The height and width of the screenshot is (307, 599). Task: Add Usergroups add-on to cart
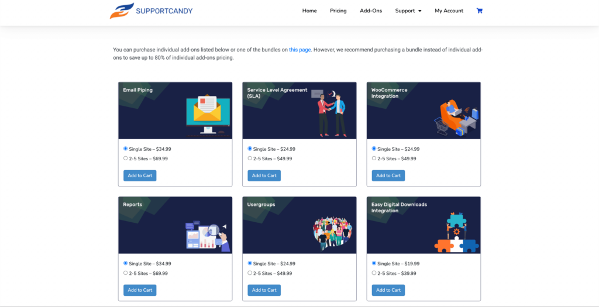[x=264, y=290]
